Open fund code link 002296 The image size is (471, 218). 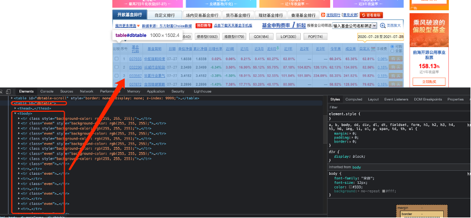[x=135, y=68]
